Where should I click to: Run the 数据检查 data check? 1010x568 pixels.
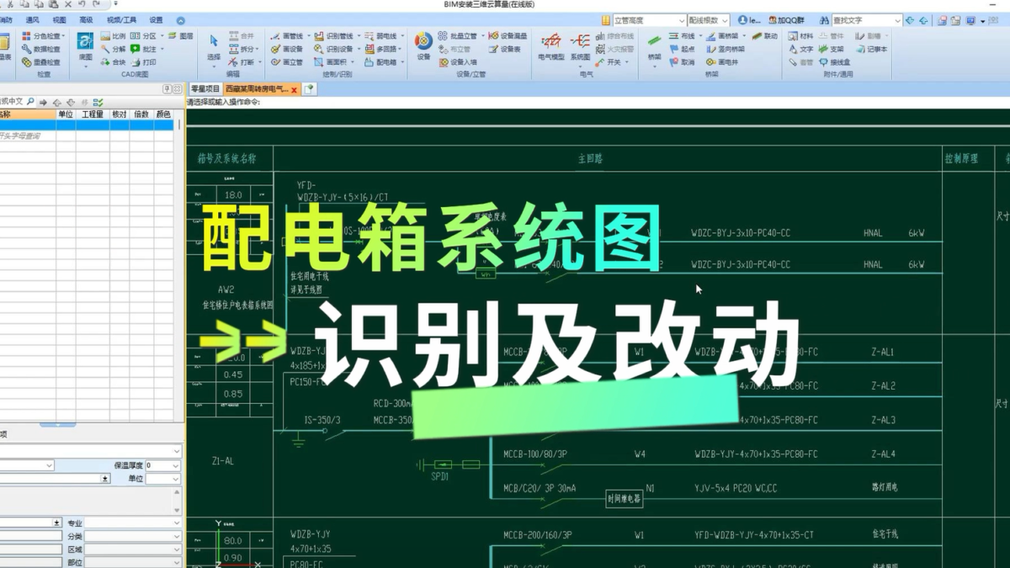point(41,49)
